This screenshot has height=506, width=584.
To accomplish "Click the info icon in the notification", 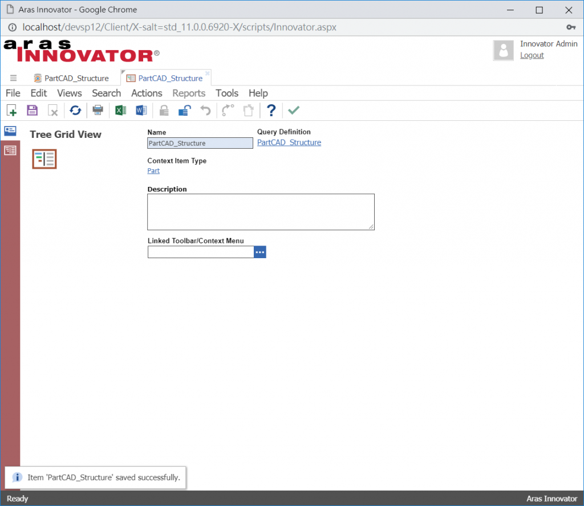I will (17, 478).
